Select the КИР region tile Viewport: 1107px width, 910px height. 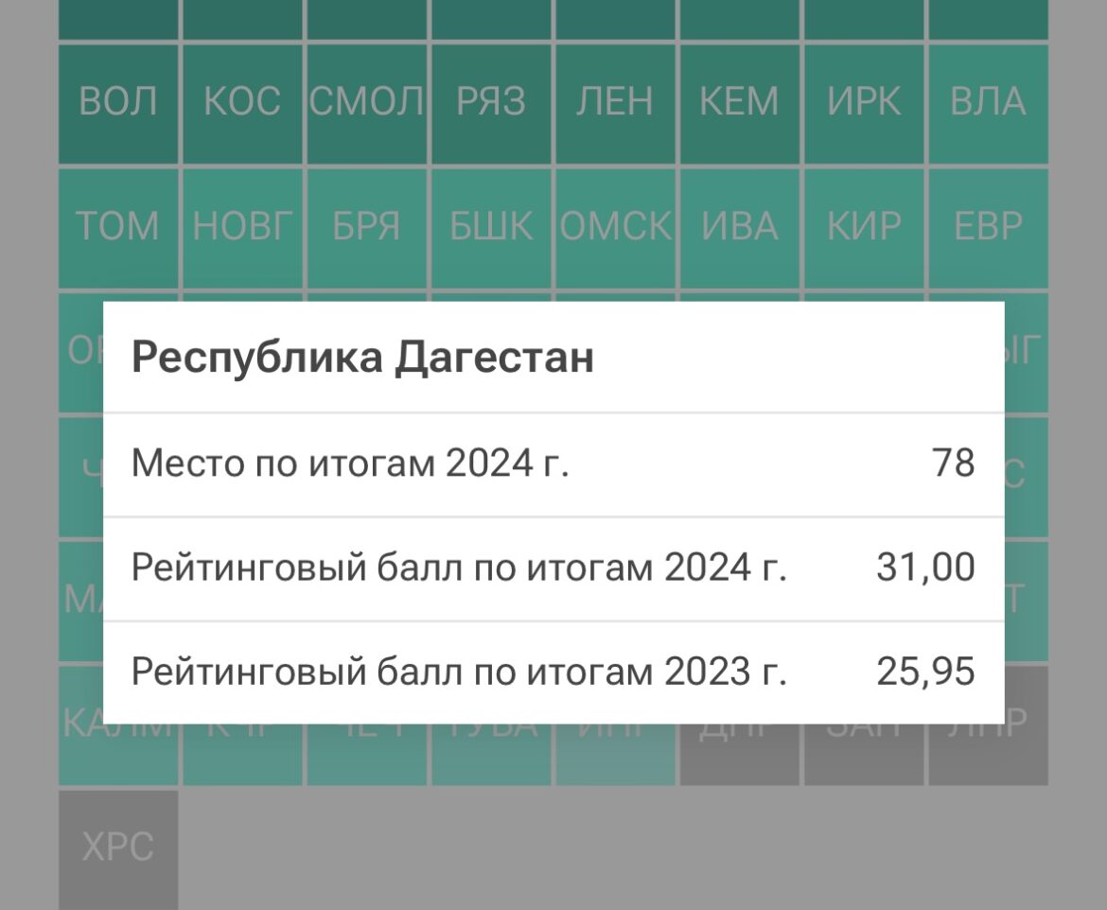pos(864,227)
